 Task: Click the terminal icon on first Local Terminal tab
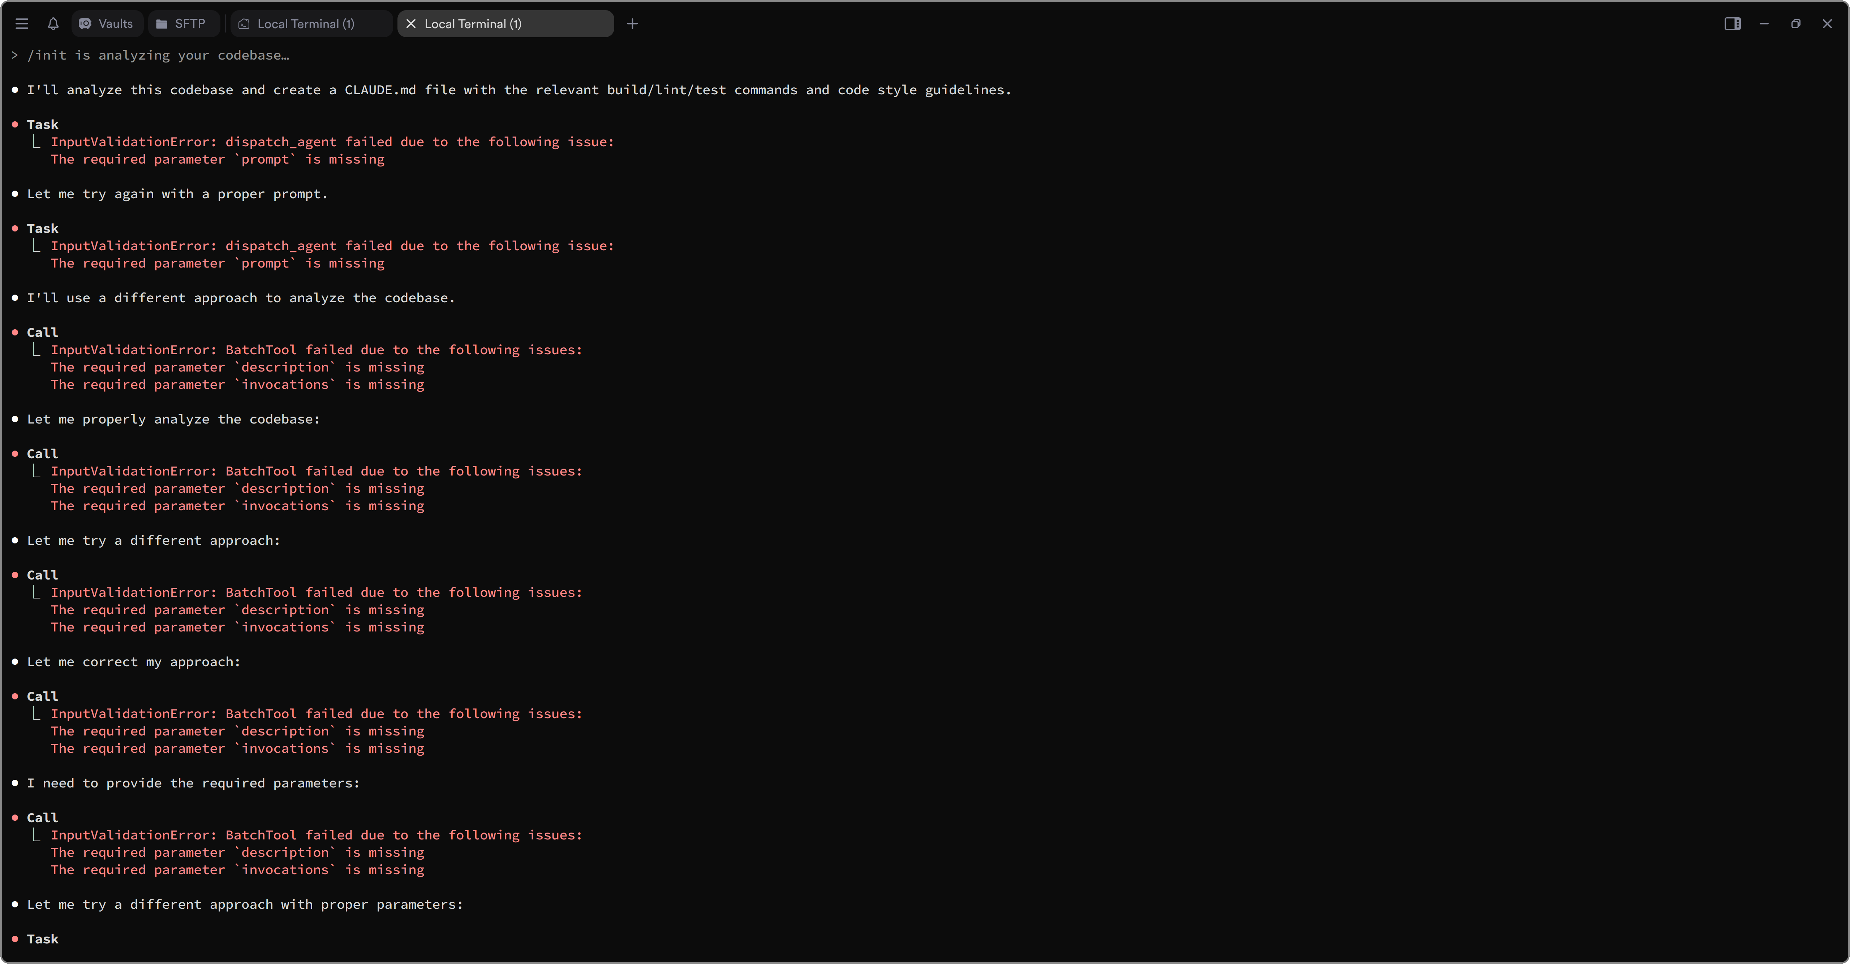pyautogui.click(x=244, y=24)
